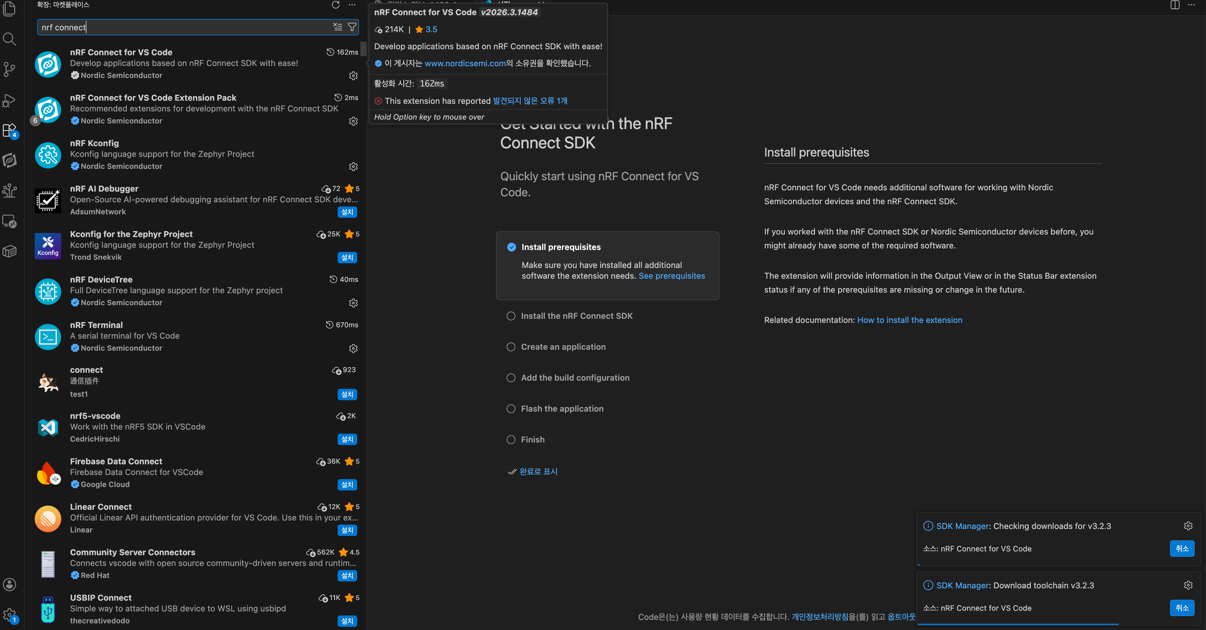Open Source Control view icon
Viewport: 1206px width, 630px height.
(9, 69)
